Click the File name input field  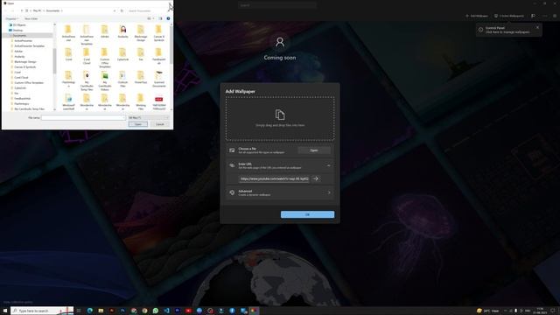tap(84, 117)
